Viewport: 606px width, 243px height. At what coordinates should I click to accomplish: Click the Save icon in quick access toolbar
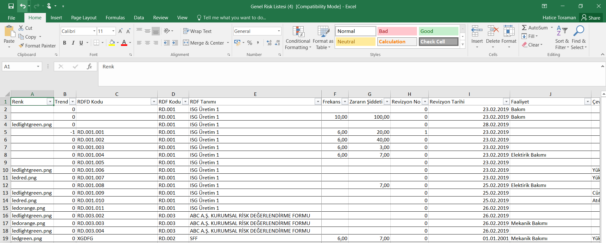coord(11,6)
